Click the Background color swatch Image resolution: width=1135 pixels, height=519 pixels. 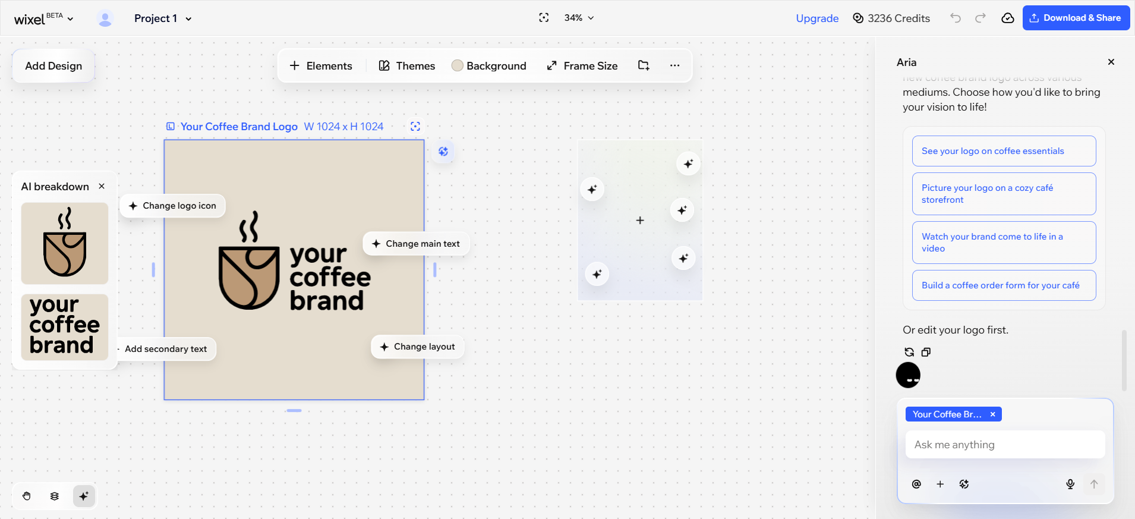point(457,65)
